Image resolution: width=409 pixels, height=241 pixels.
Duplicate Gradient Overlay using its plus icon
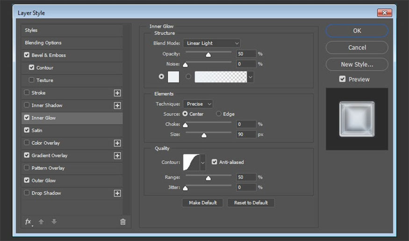(117, 156)
